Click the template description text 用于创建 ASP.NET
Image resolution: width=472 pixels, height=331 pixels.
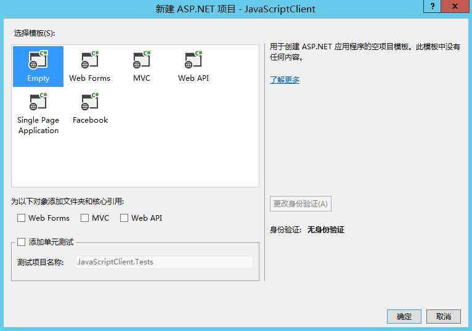pyautogui.click(x=365, y=52)
